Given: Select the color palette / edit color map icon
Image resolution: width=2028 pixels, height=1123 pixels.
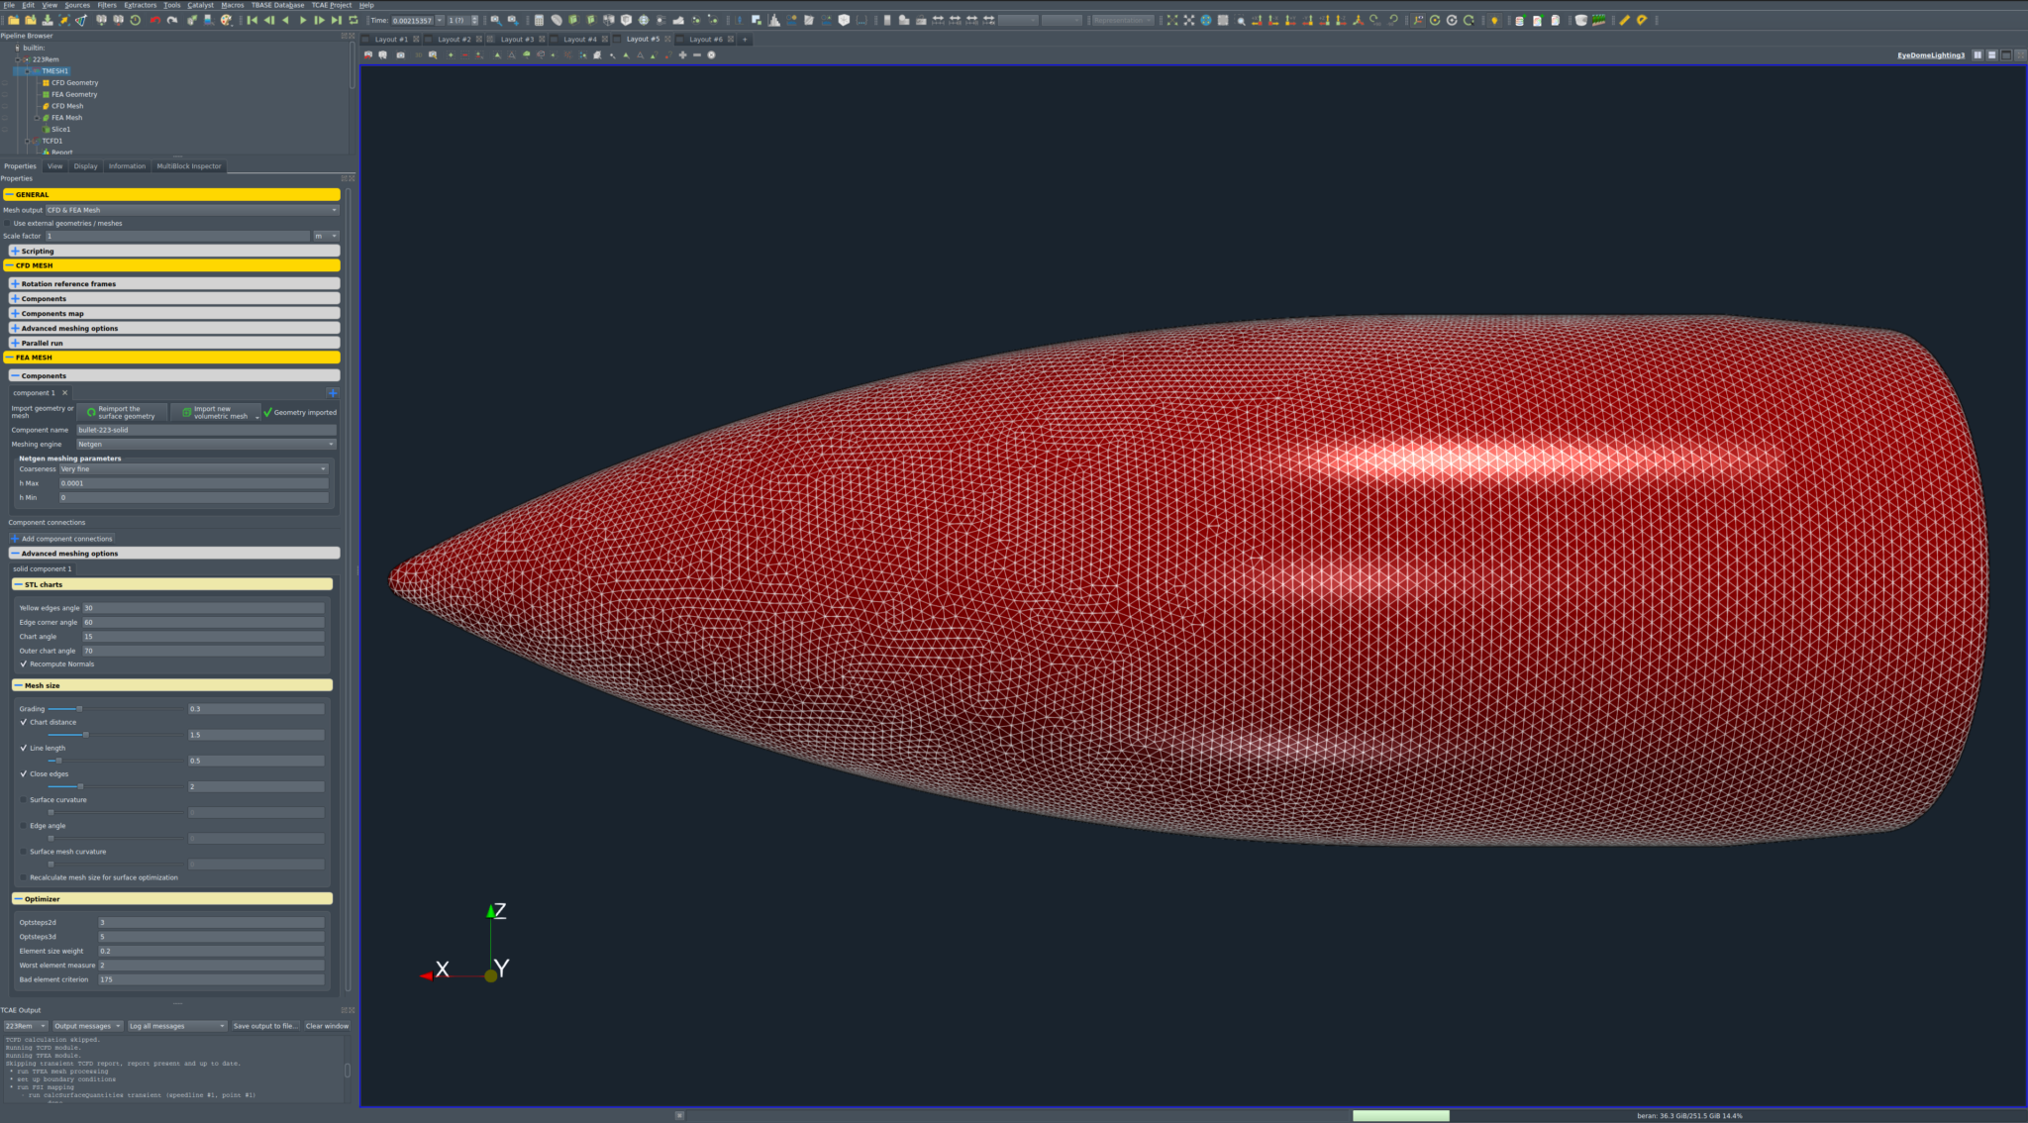Looking at the screenshot, I should (x=225, y=20).
